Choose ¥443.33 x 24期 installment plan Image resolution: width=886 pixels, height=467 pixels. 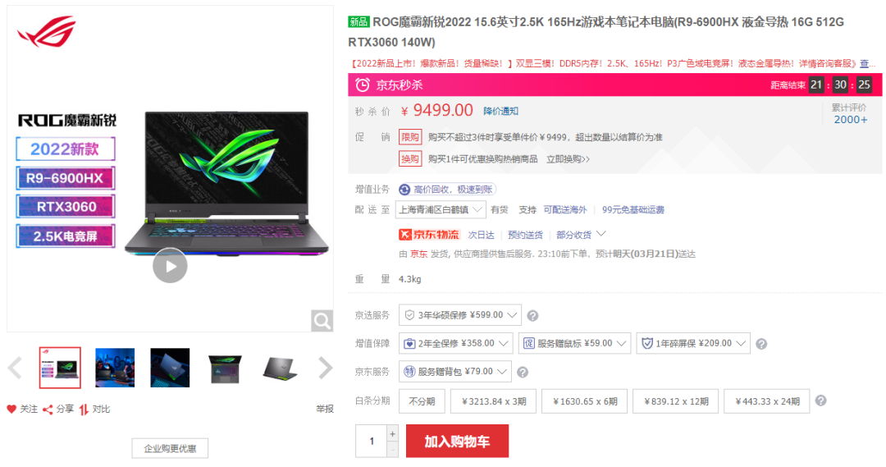coord(767,401)
